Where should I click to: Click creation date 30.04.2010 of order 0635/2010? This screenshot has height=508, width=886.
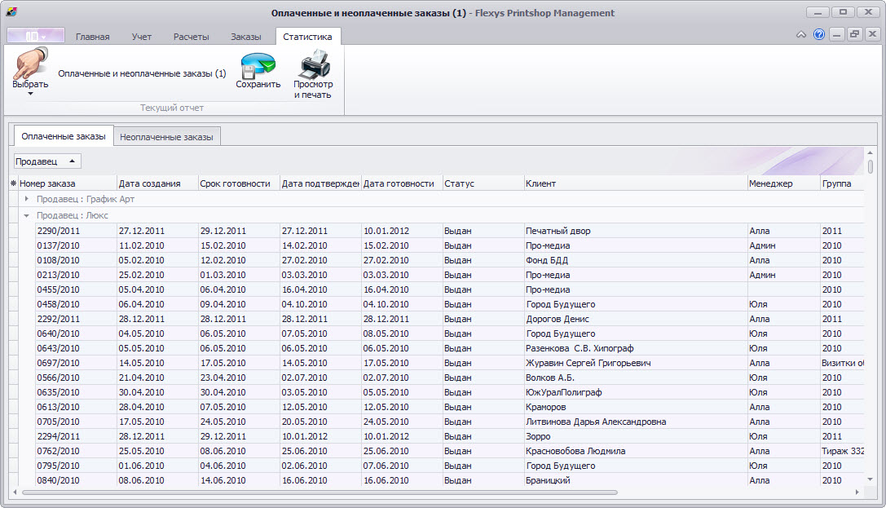click(157, 392)
